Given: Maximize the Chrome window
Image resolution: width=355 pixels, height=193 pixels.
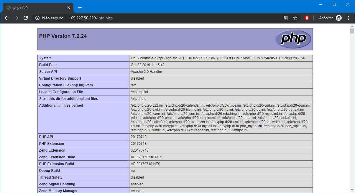Looking at the screenshot, I should point(334,4).
